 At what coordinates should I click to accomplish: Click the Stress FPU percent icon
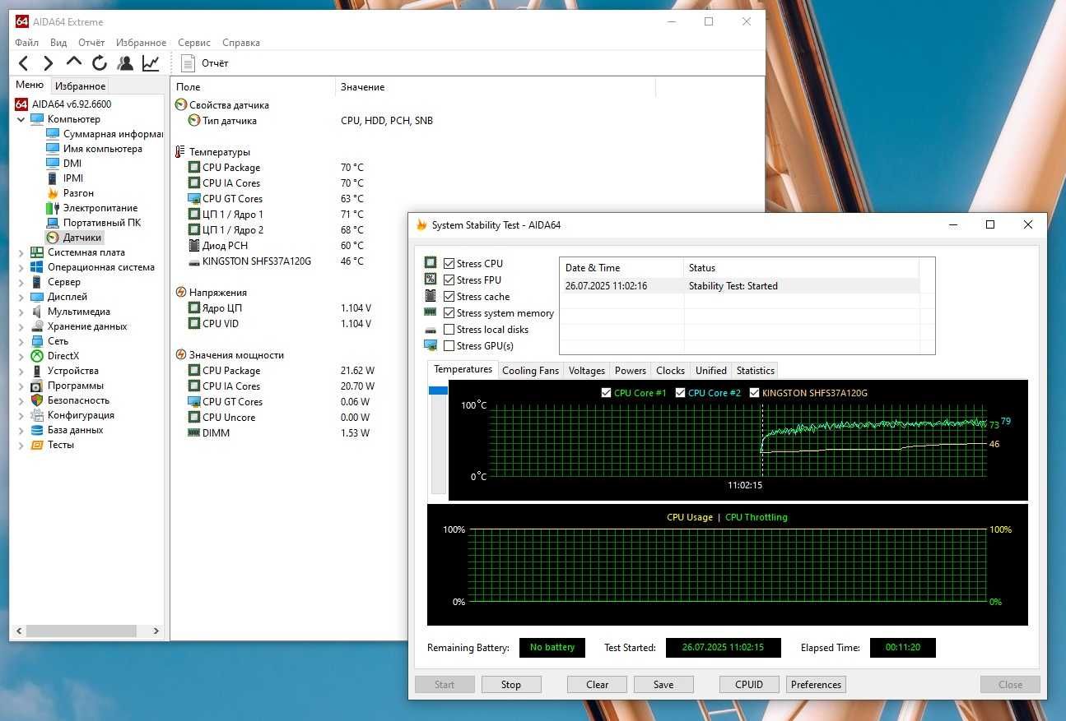click(431, 280)
